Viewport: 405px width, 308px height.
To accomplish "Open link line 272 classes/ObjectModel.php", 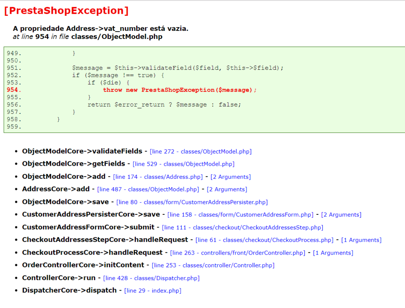I will pos(201,152).
